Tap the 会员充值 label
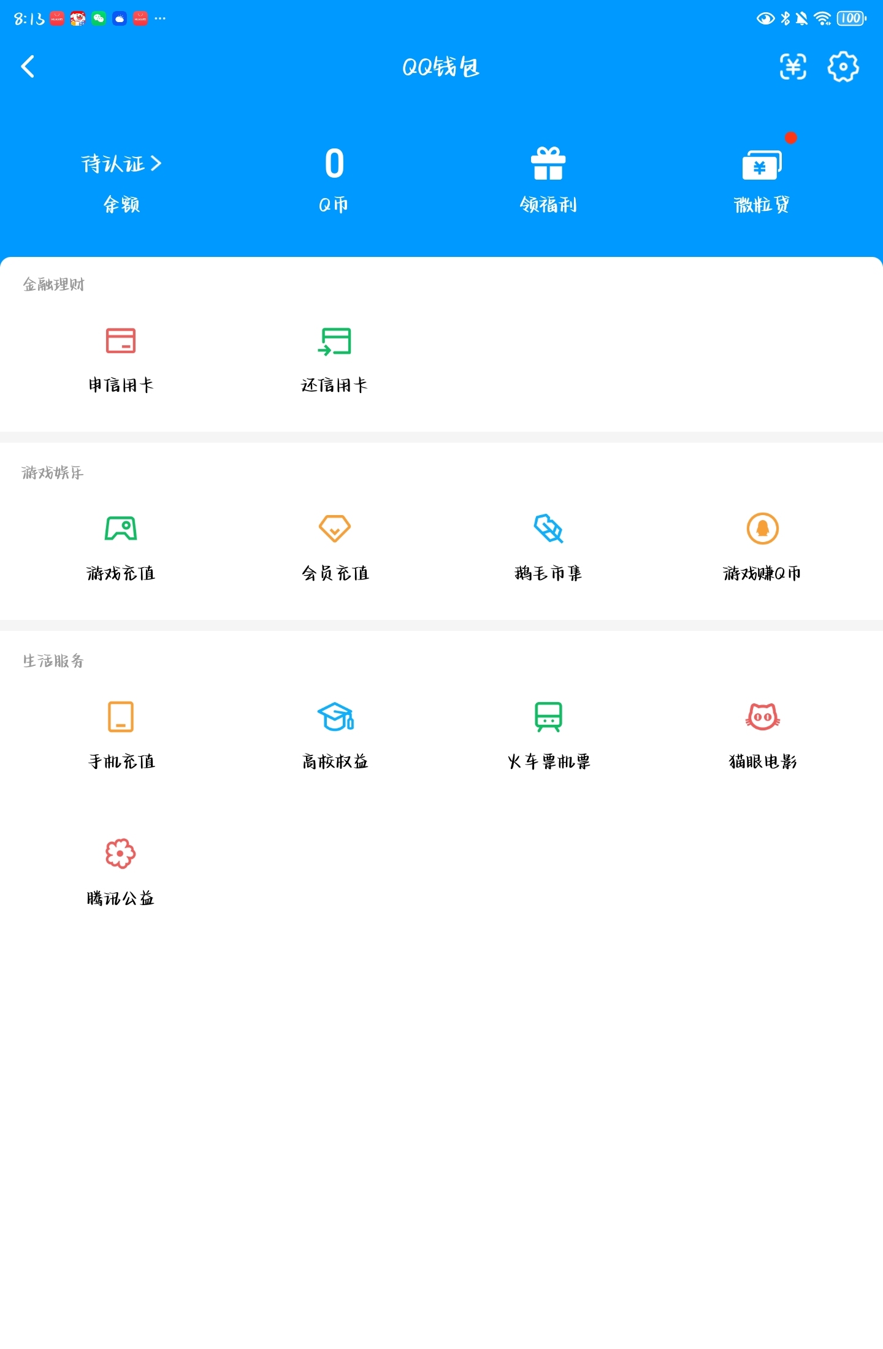 (335, 573)
